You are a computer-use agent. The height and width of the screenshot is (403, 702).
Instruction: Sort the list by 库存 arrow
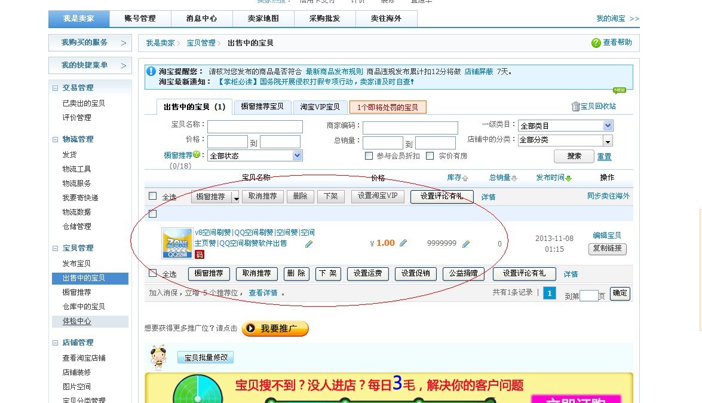pos(465,178)
